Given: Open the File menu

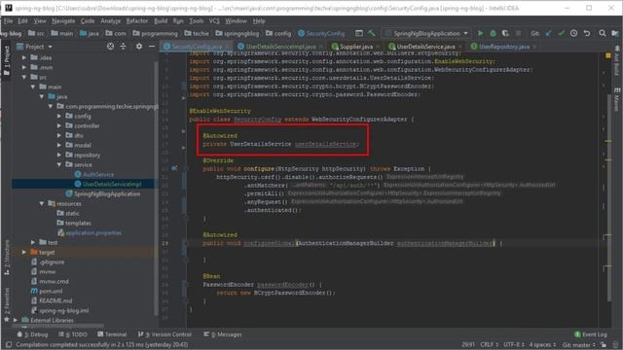Looking at the screenshot, I should (9, 20).
